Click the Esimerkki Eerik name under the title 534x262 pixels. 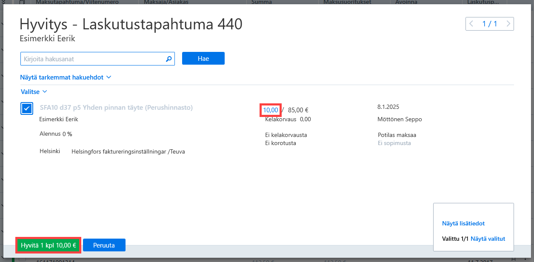point(47,39)
